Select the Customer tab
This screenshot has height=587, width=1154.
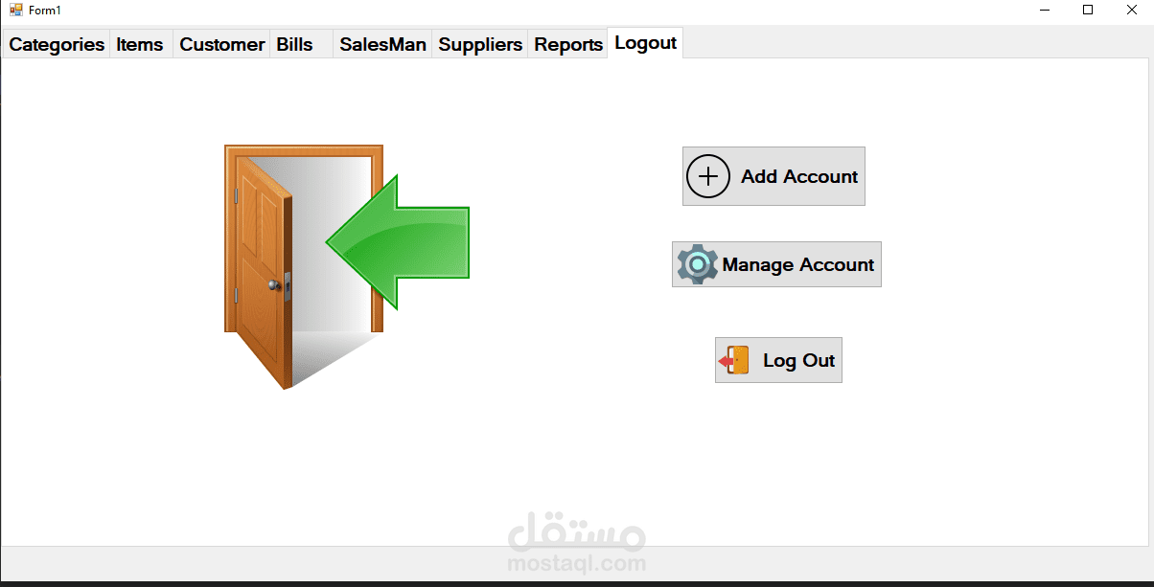(221, 44)
